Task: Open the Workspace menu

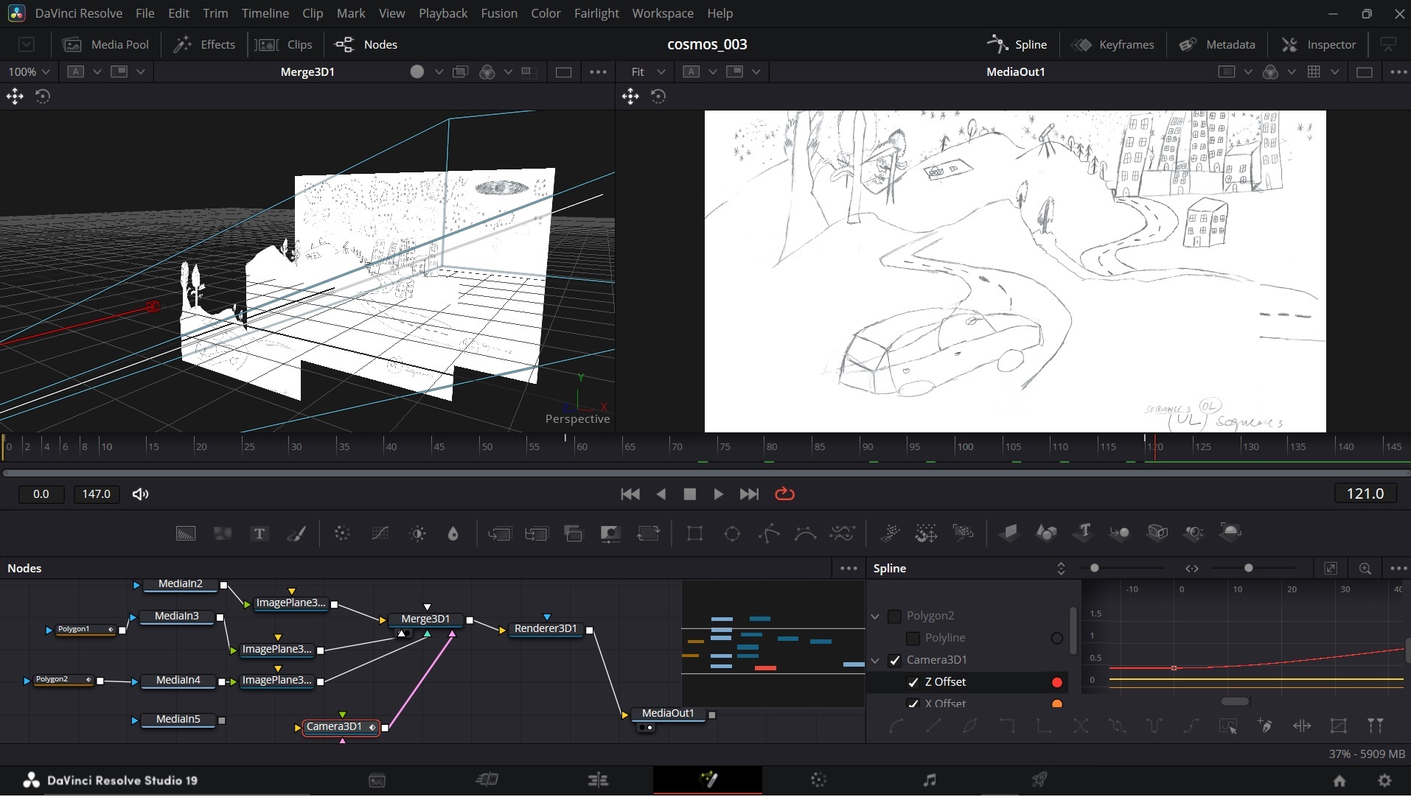Action: [662, 13]
